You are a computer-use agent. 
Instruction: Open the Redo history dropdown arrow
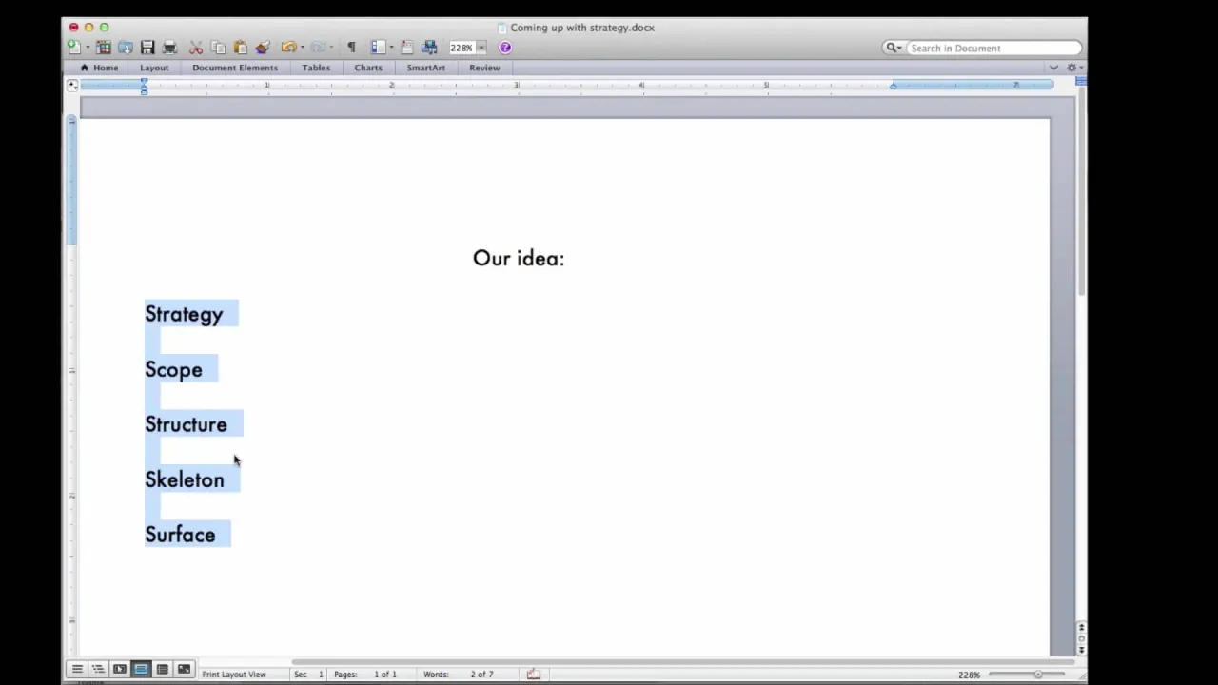(x=331, y=48)
